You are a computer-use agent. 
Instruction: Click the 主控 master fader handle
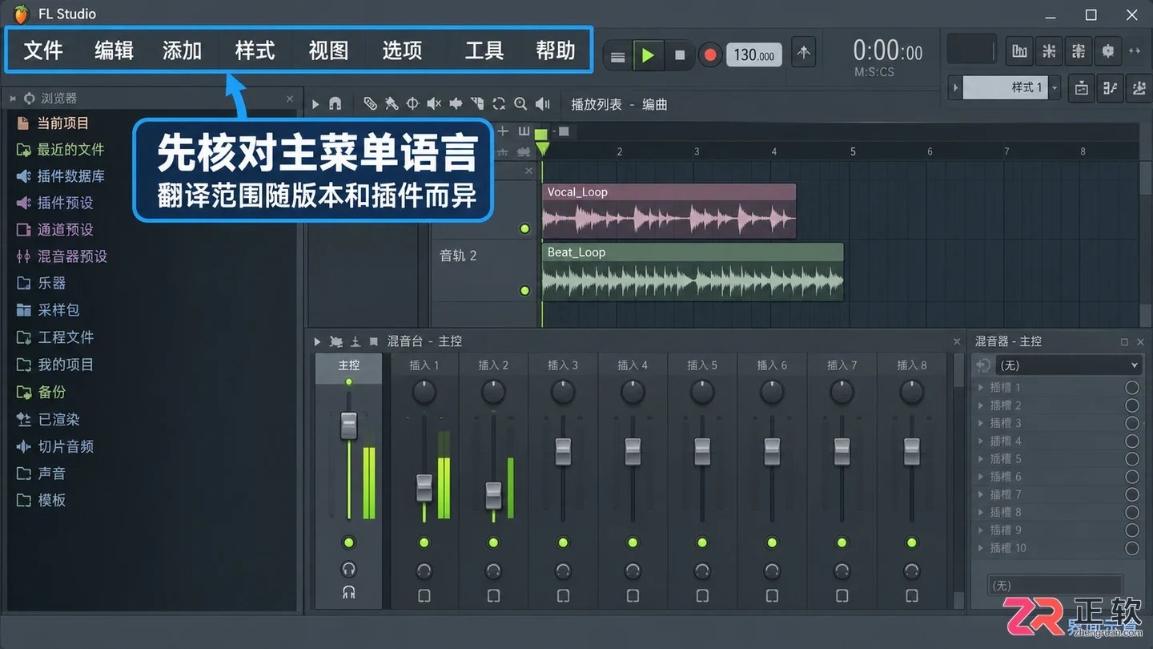348,426
